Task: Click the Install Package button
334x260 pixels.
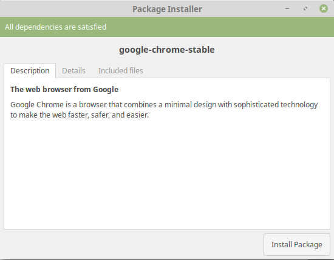Action: click(297, 244)
